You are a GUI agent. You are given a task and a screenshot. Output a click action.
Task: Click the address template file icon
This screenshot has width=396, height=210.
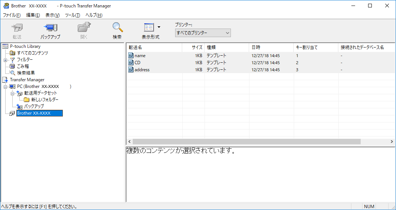tap(131, 70)
